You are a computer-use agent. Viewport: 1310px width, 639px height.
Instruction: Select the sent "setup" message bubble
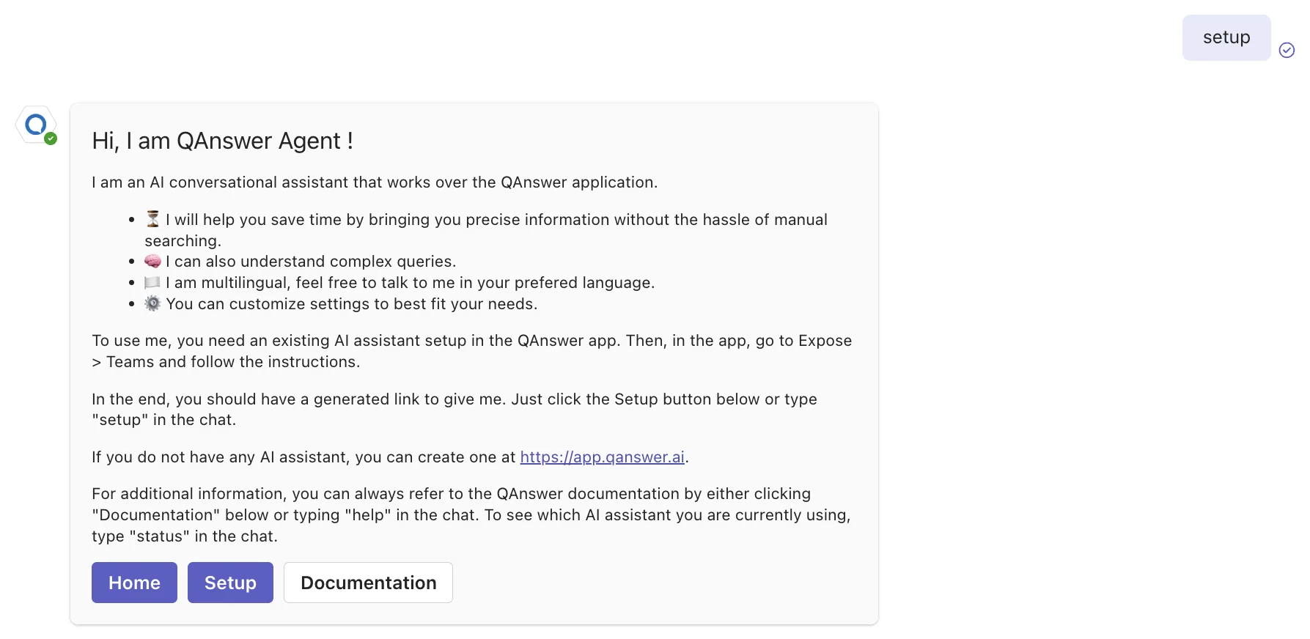1226,37
